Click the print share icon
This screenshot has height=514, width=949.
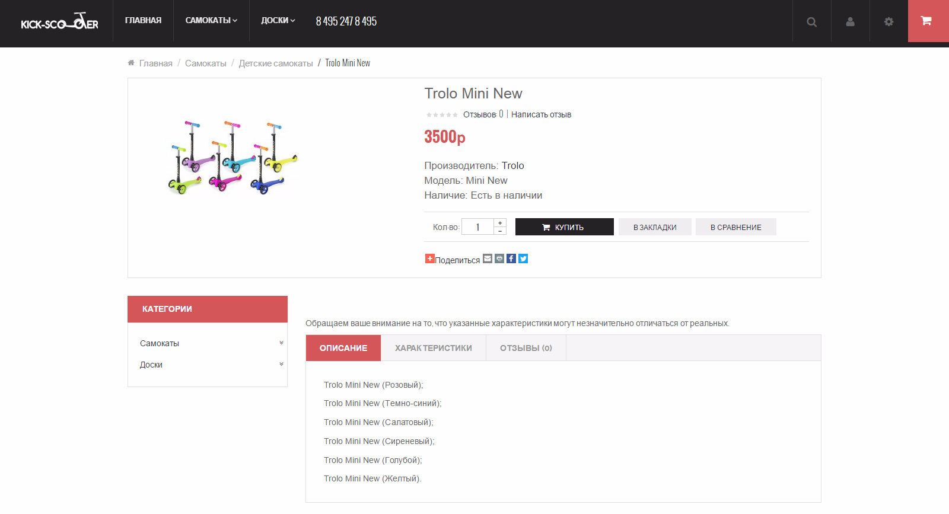(x=499, y=258)
